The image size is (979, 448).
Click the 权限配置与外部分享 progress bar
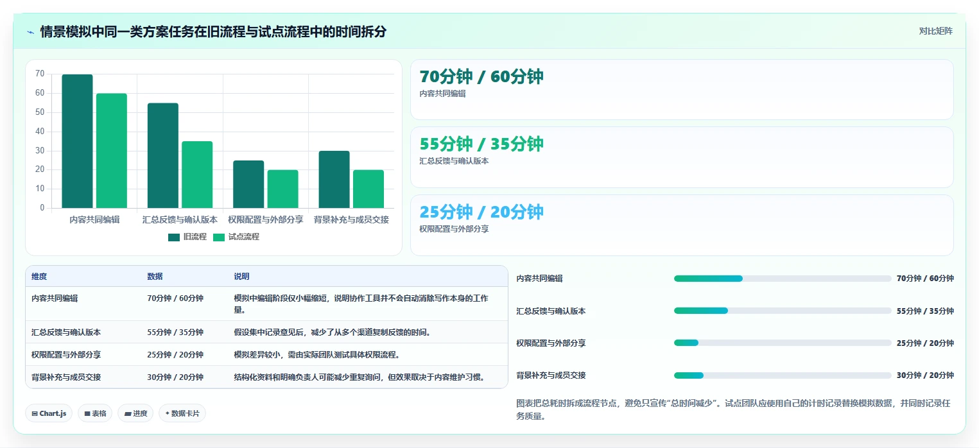pyautogui.click(x=783, y=343)
